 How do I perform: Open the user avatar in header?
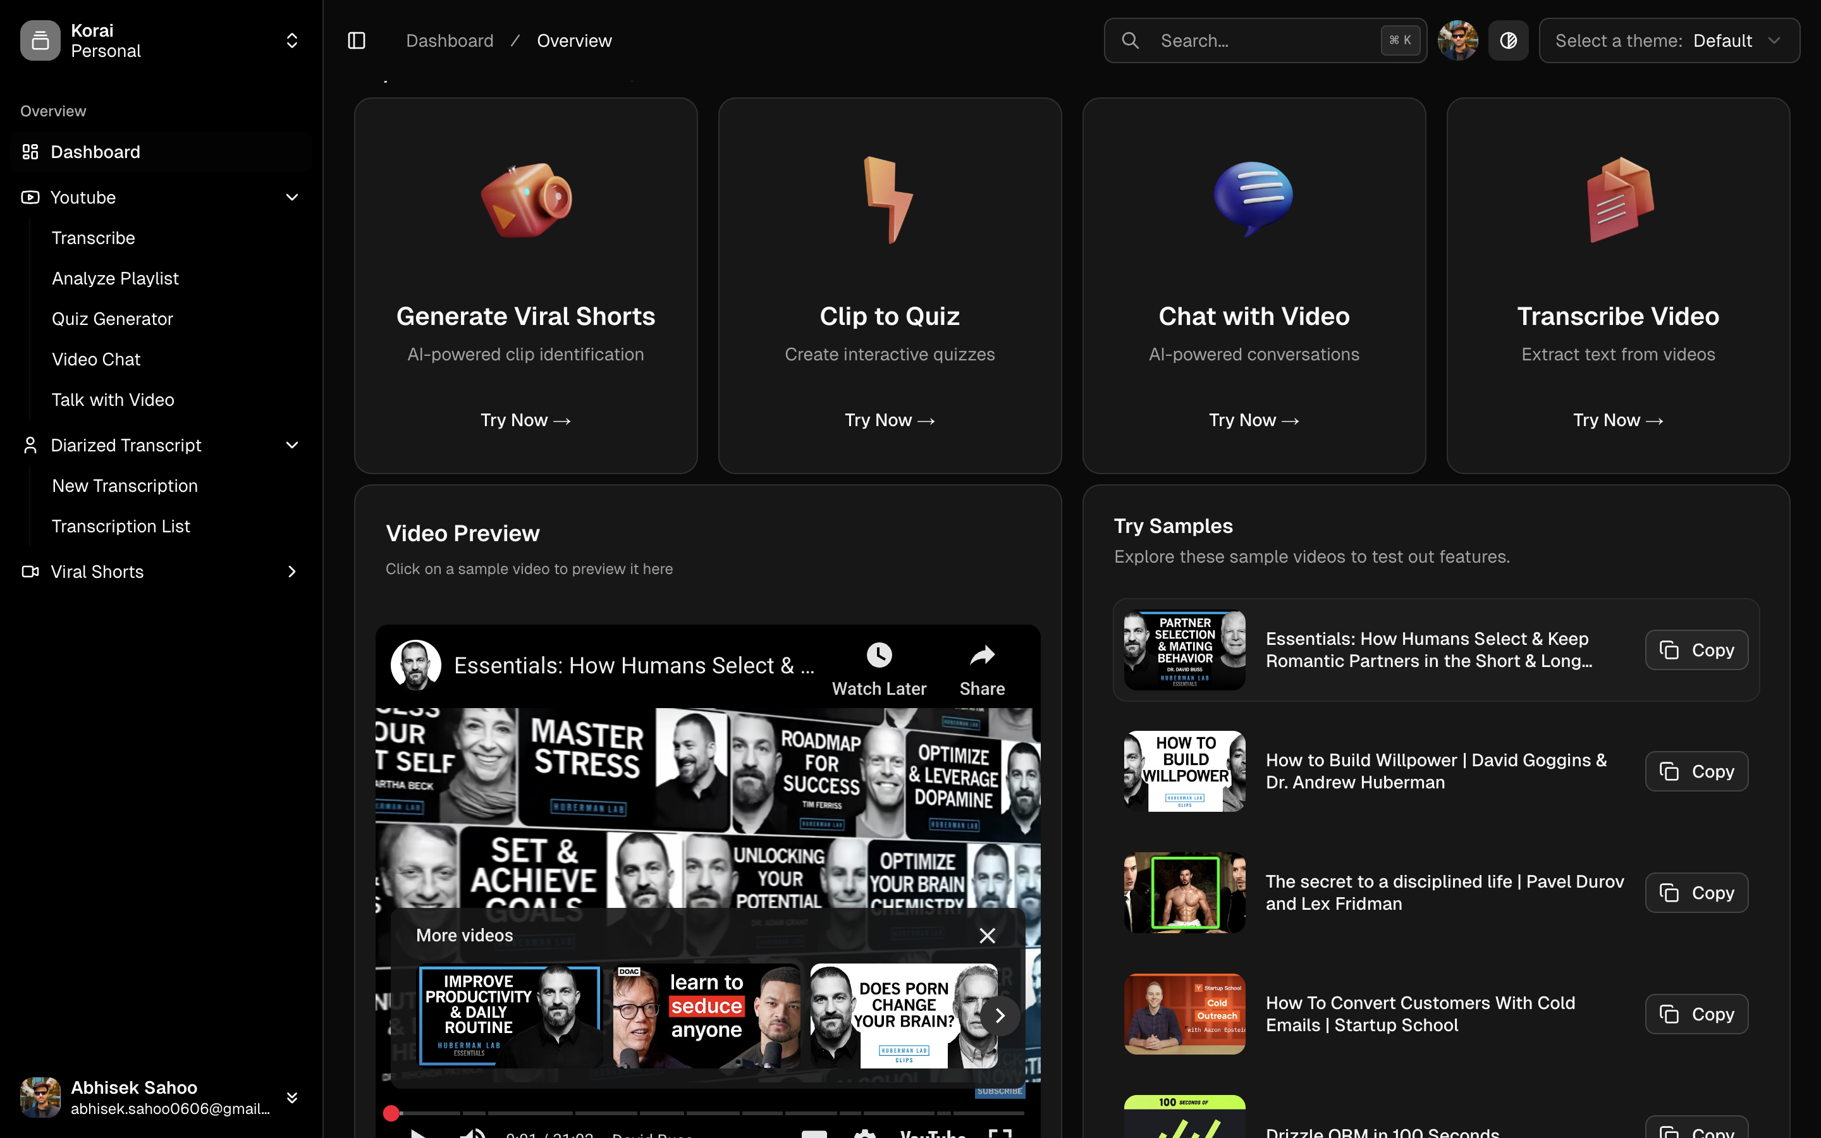(x=1457, y=40)
